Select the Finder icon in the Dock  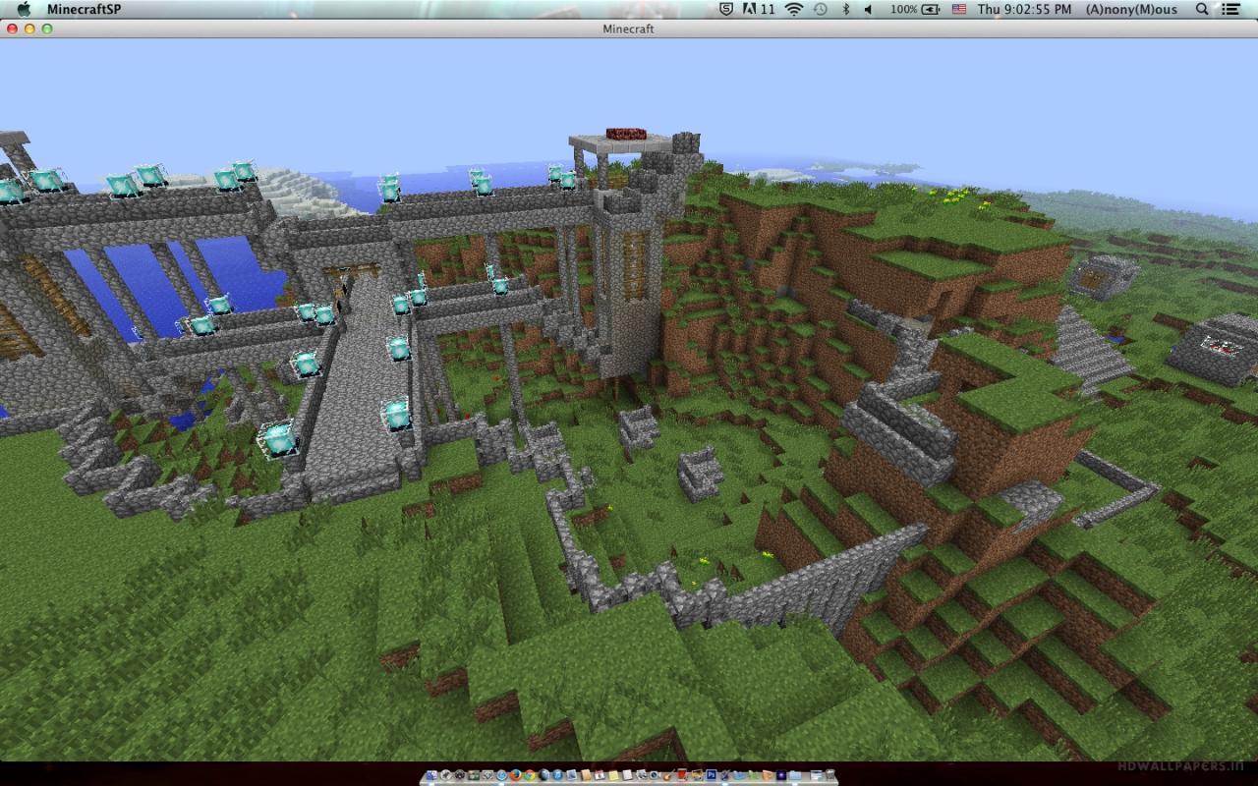click(432, 777)
